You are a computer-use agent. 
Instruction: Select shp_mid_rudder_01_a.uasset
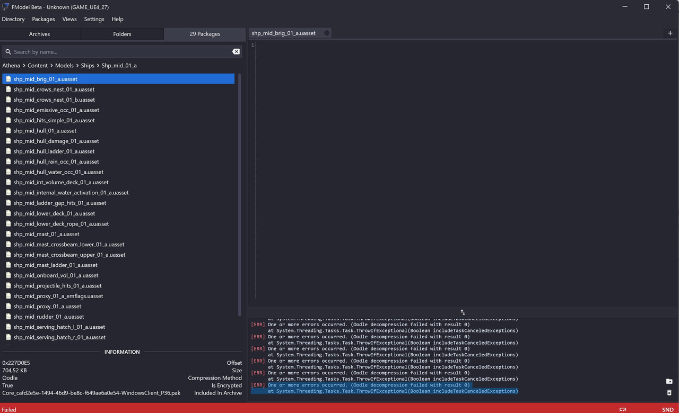(118, 317)
